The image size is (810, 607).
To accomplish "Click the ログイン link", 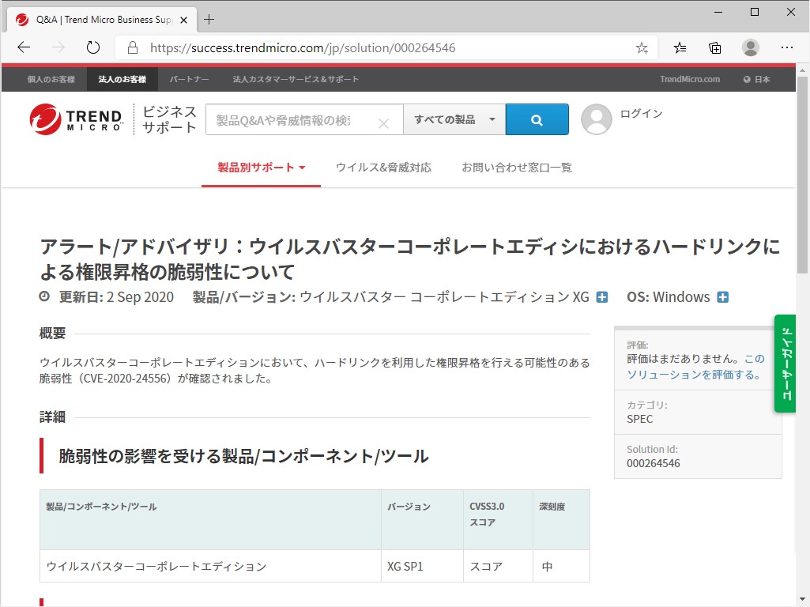I will pos(642,113).
